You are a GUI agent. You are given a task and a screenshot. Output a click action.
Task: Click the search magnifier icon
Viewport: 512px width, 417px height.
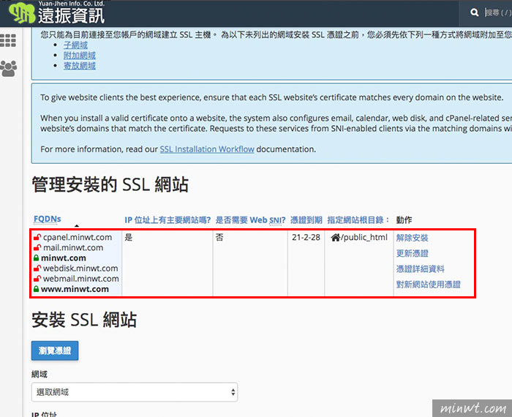tap(475, 12)
